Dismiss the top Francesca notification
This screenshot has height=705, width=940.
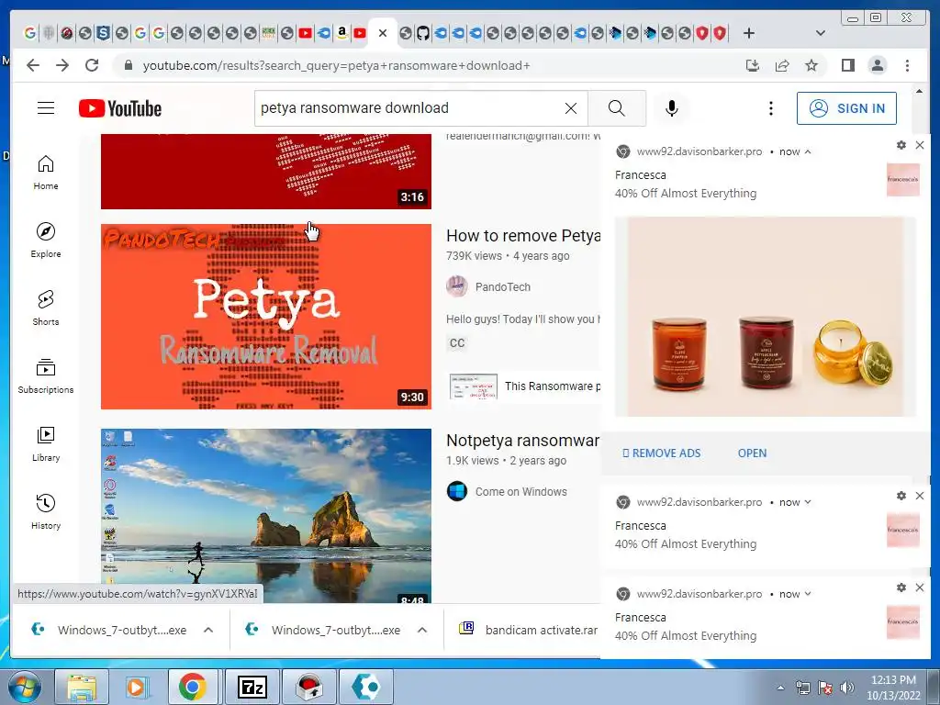920,145
